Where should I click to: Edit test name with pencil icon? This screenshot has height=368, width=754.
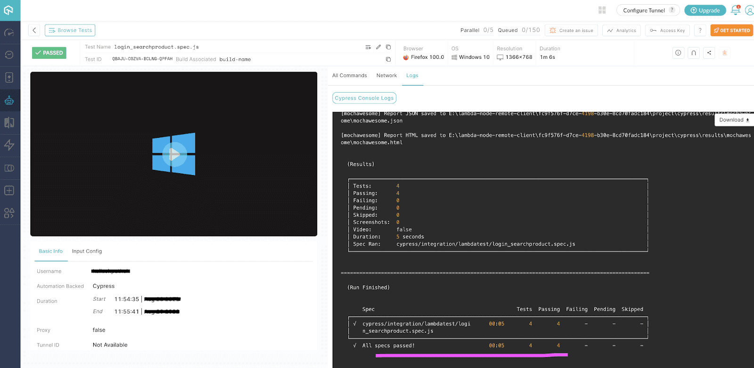click(378, 47)
